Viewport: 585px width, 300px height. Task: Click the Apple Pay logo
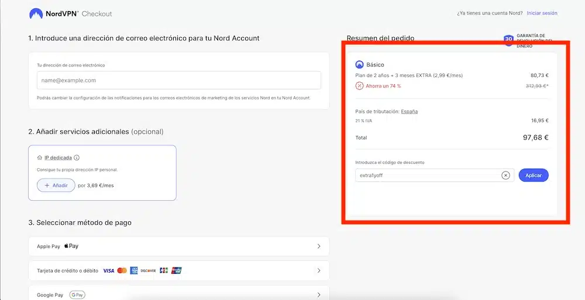[x=71, y=246]
